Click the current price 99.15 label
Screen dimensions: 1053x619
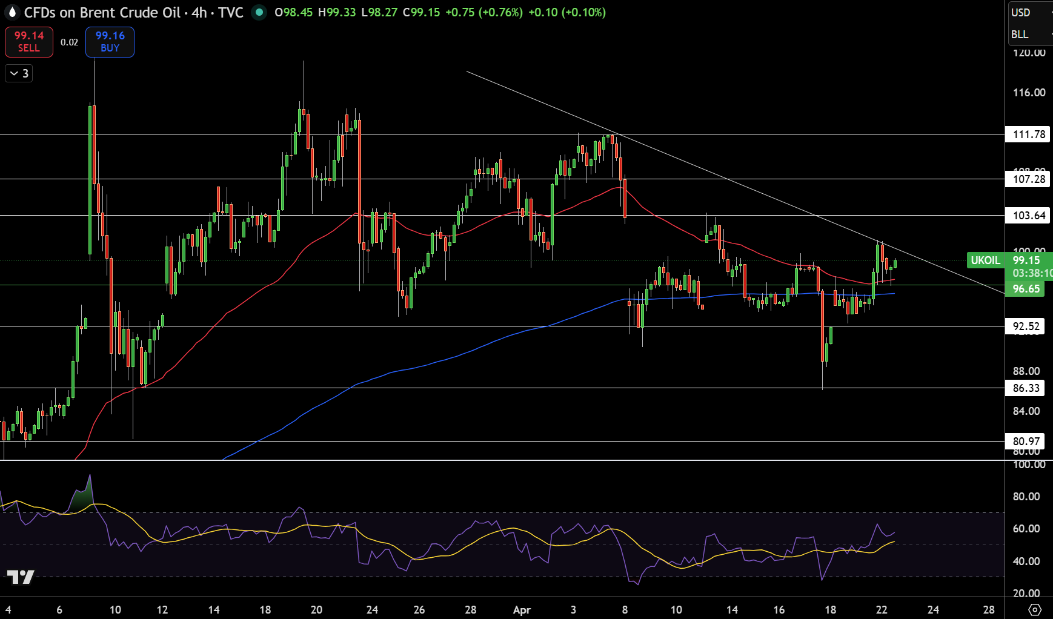(1028, 260)
